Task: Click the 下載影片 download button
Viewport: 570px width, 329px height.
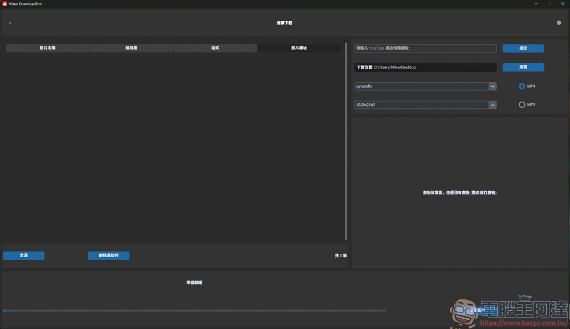Action: coord(478,310)
